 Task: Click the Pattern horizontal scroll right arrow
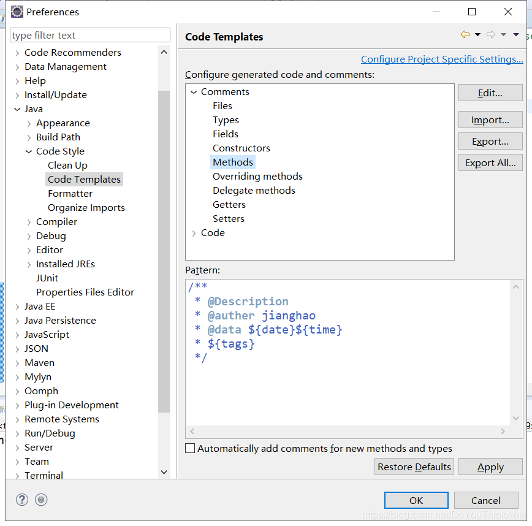(x=503, y=432)
